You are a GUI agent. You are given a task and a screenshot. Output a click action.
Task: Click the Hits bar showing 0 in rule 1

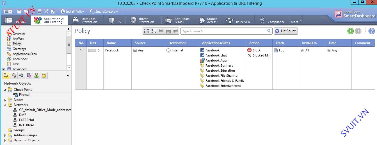[94, 50]
